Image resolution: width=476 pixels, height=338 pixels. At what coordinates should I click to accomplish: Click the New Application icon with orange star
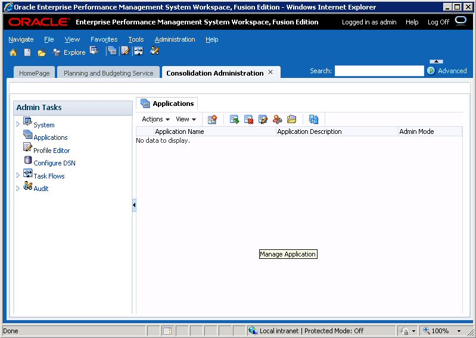(213, 119)
